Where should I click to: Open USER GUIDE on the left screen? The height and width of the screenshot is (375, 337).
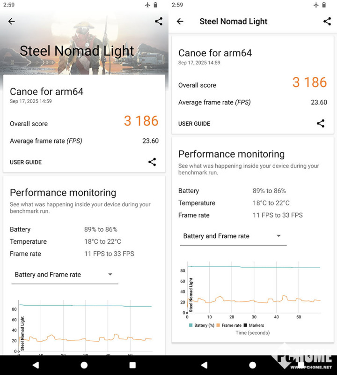coord(26,162)
